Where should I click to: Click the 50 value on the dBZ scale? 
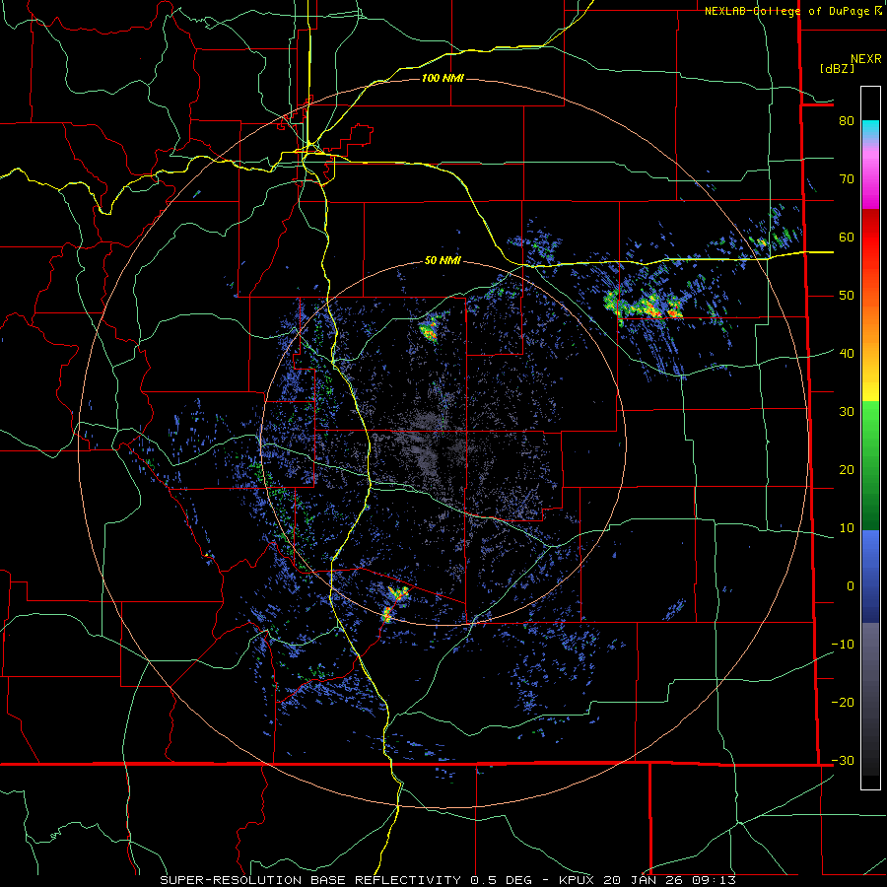[847, 296]
